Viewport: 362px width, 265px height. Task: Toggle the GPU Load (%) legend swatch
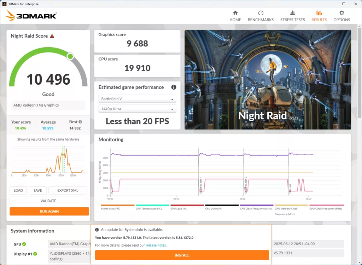click(187, 205)
